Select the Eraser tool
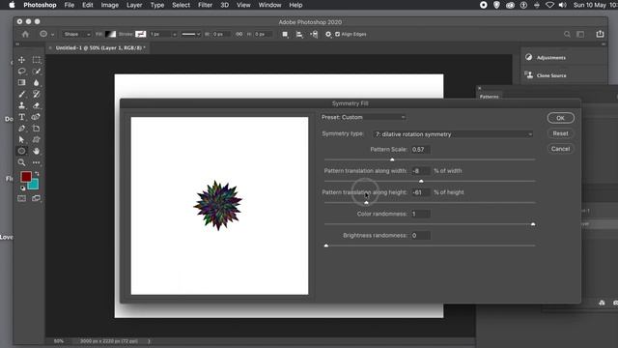This screenshot has width=618, height=348. click(37, 105)
